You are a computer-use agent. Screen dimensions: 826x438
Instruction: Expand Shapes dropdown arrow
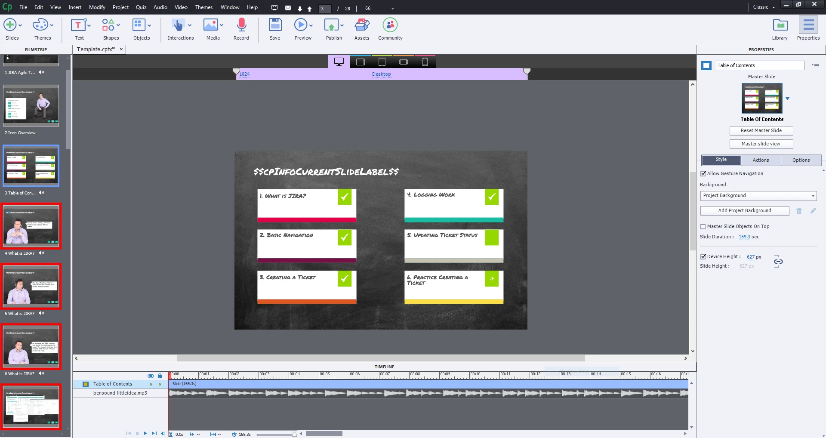(x=118, y=25)
